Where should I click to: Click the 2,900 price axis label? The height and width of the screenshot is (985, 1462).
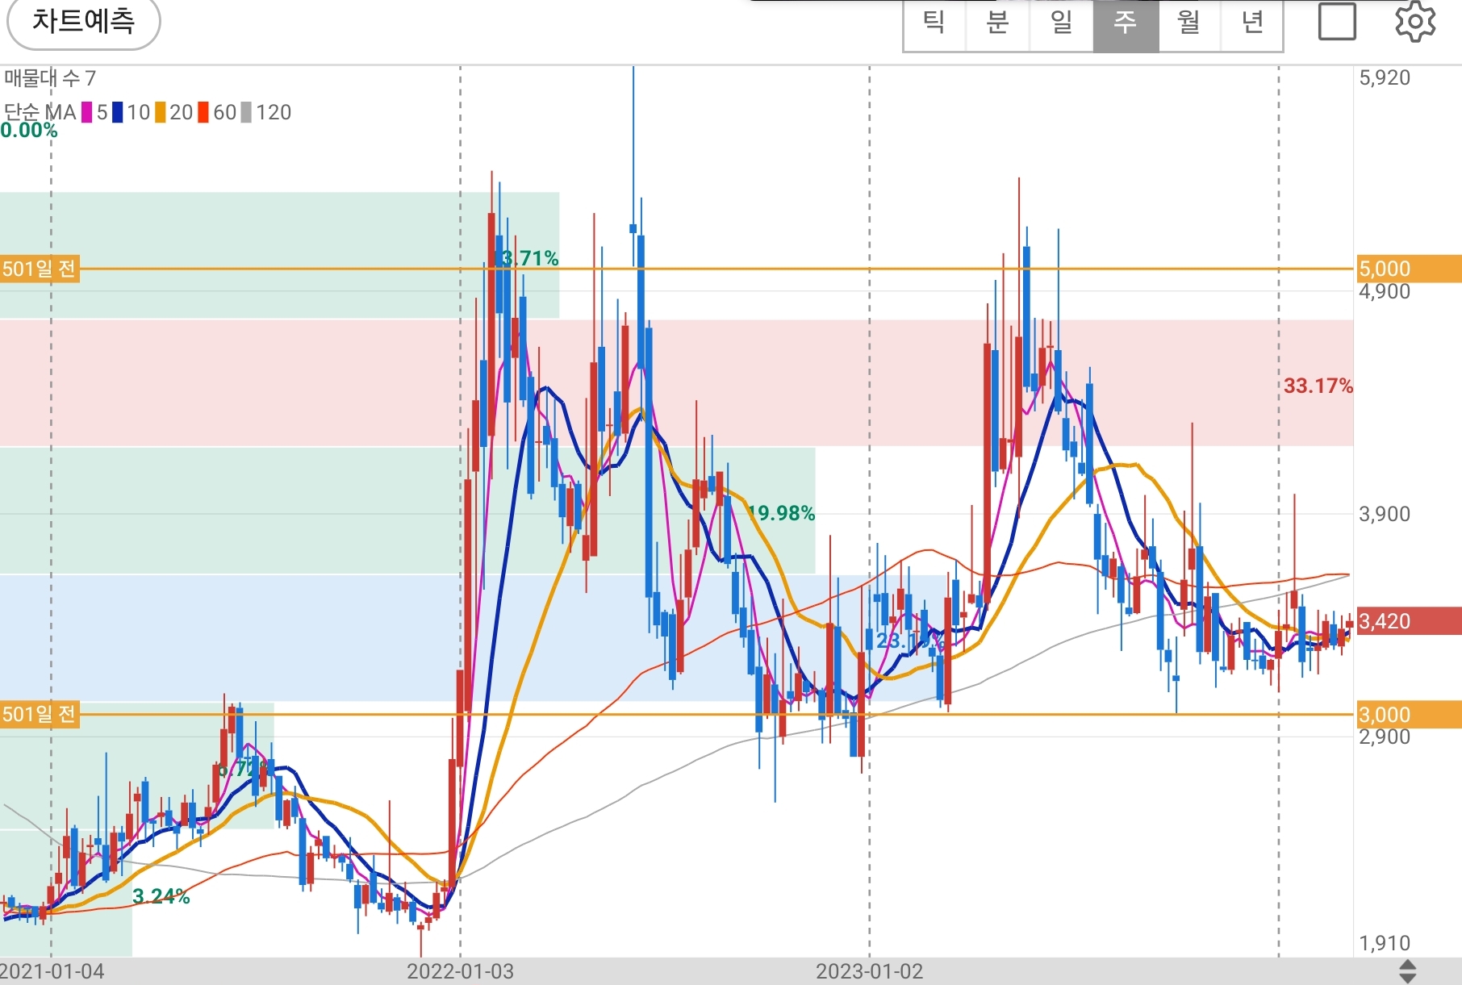point(1385,737)
